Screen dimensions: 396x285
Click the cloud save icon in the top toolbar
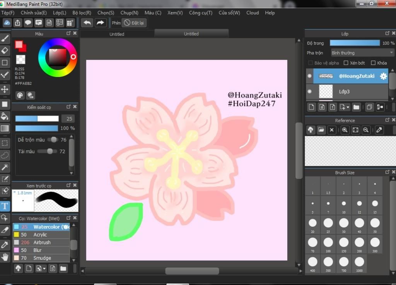pyautogui.click(x=7, y=23)
